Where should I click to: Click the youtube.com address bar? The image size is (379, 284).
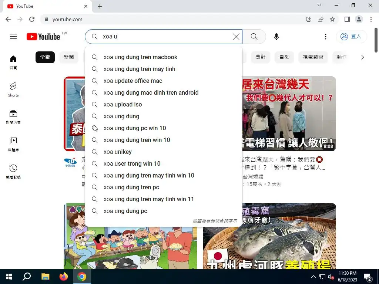169,19
